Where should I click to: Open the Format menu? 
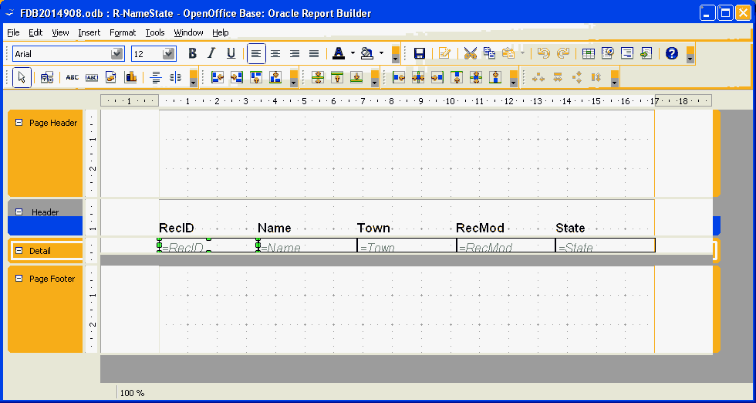pos(123,32)
